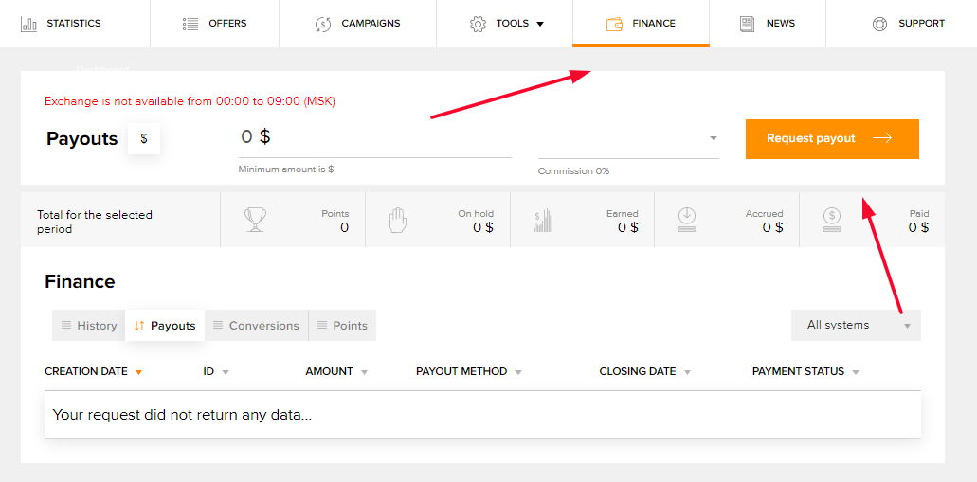Expand the Tools menu arrow
The width and height of the screenshot is (977, 482).
click(540, 25)
